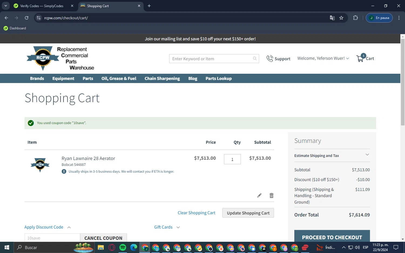The height and width of the screenshot is (253, 405).
Task: Open the Brands menu
Action: 37,78
